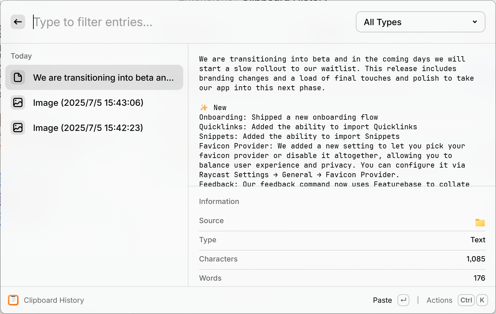
Task: Click the chevron arrow in the All Types selector
Action: point(475,22)
